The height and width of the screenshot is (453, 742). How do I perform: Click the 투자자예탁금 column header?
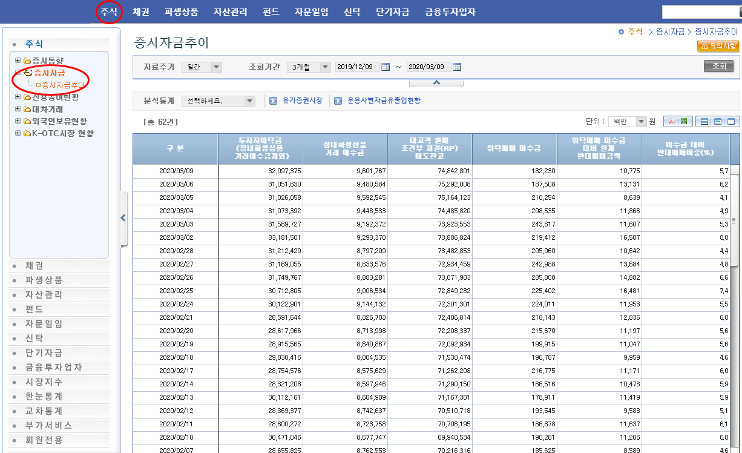point(260,149)
